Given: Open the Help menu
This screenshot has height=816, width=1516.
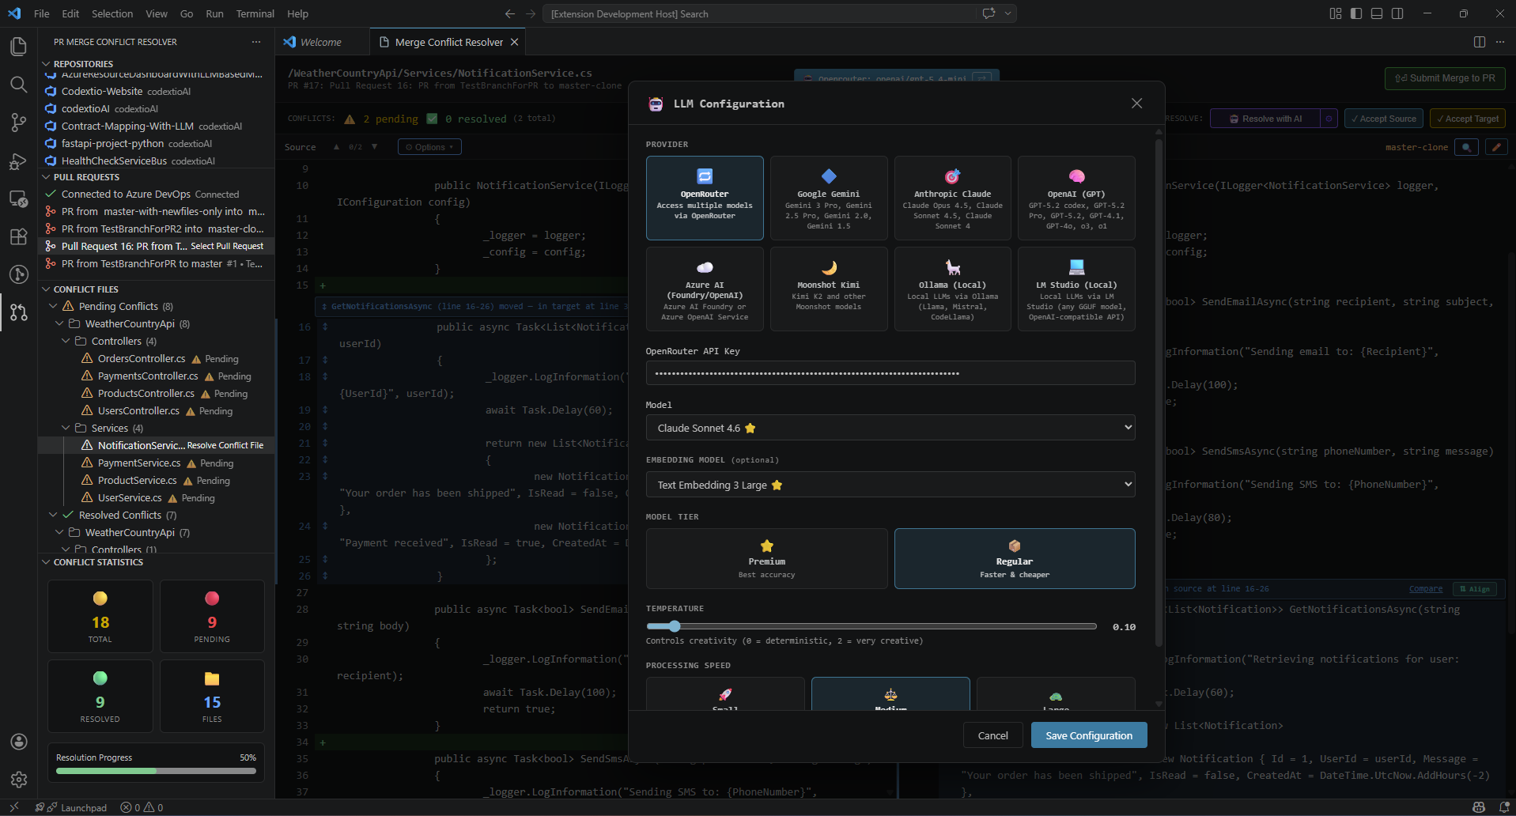Looking at the screenshot, I should (297, 13).
